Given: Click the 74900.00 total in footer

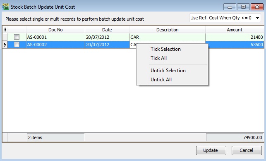Looking at the screenshot, I should point(235,137).
